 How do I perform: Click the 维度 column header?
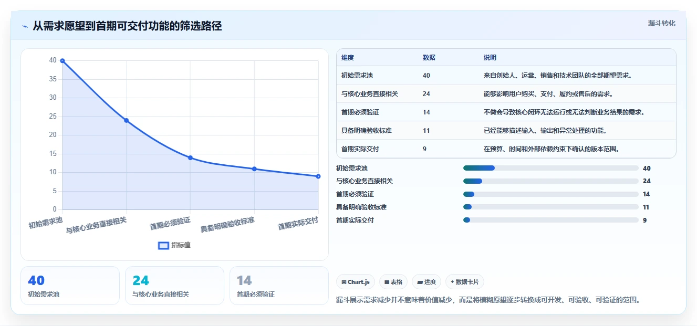point(348,58)
